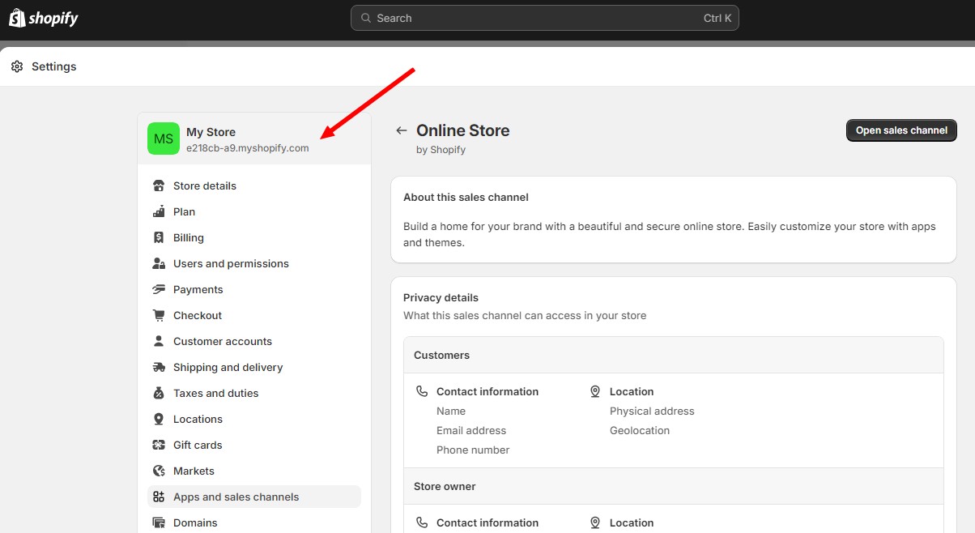Click 'Physical address' under Location
Screen dimensions: 975x533
[x=652, y=411]
